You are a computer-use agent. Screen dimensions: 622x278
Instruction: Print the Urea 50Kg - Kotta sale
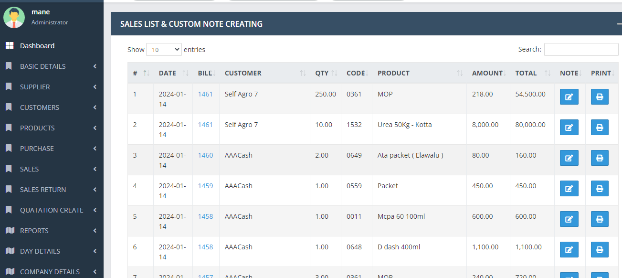pos(600,128)
